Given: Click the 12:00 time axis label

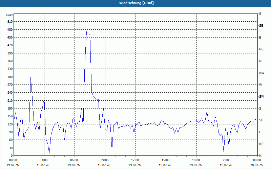Looking at the screenshot, I should tap(136, 160).
